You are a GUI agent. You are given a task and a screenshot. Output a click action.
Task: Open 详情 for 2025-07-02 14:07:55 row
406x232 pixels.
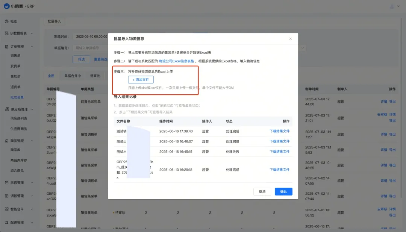point(384,181)
